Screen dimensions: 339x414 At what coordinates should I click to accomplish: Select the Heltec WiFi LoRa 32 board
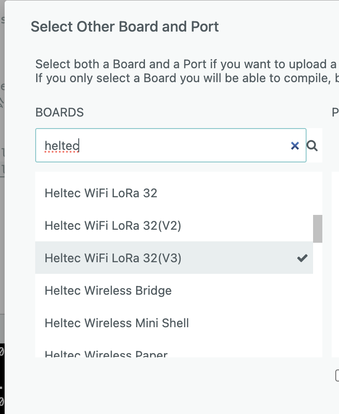(101, 193)
